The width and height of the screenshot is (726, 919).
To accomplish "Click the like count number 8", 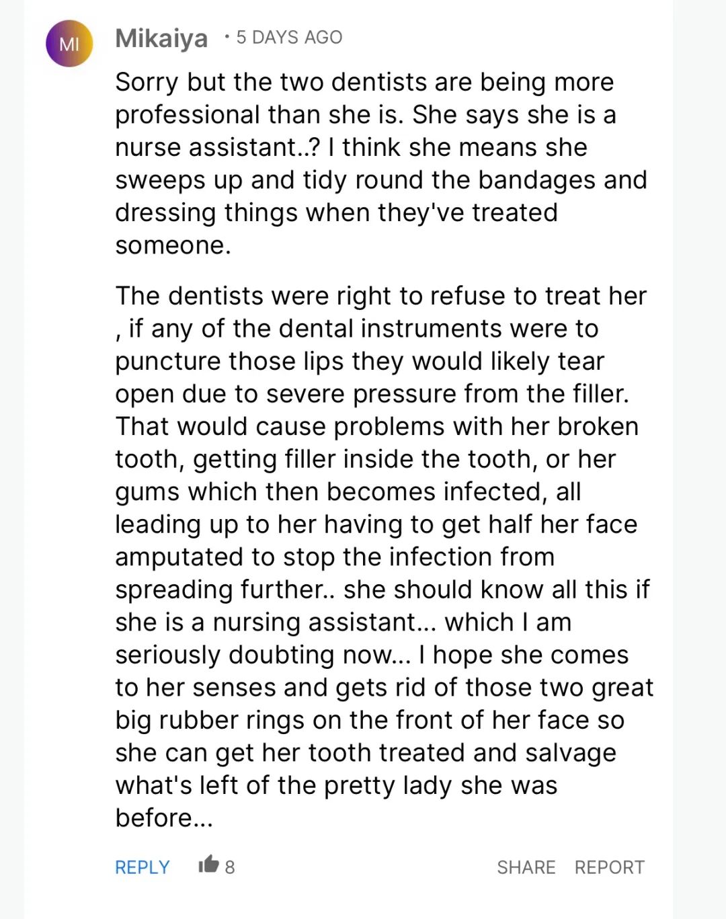I will click(x=230, y=868).
